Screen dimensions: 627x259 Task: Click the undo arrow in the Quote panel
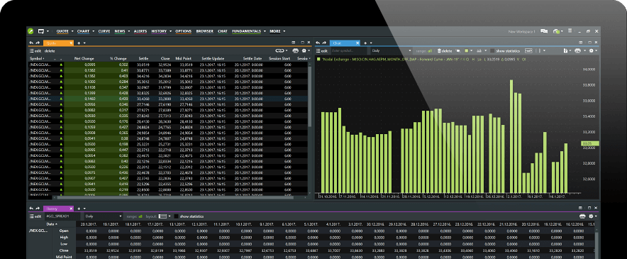point(31,43)
